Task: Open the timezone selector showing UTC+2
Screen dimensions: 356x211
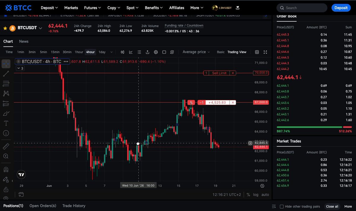Action: (x=227, y=195)
